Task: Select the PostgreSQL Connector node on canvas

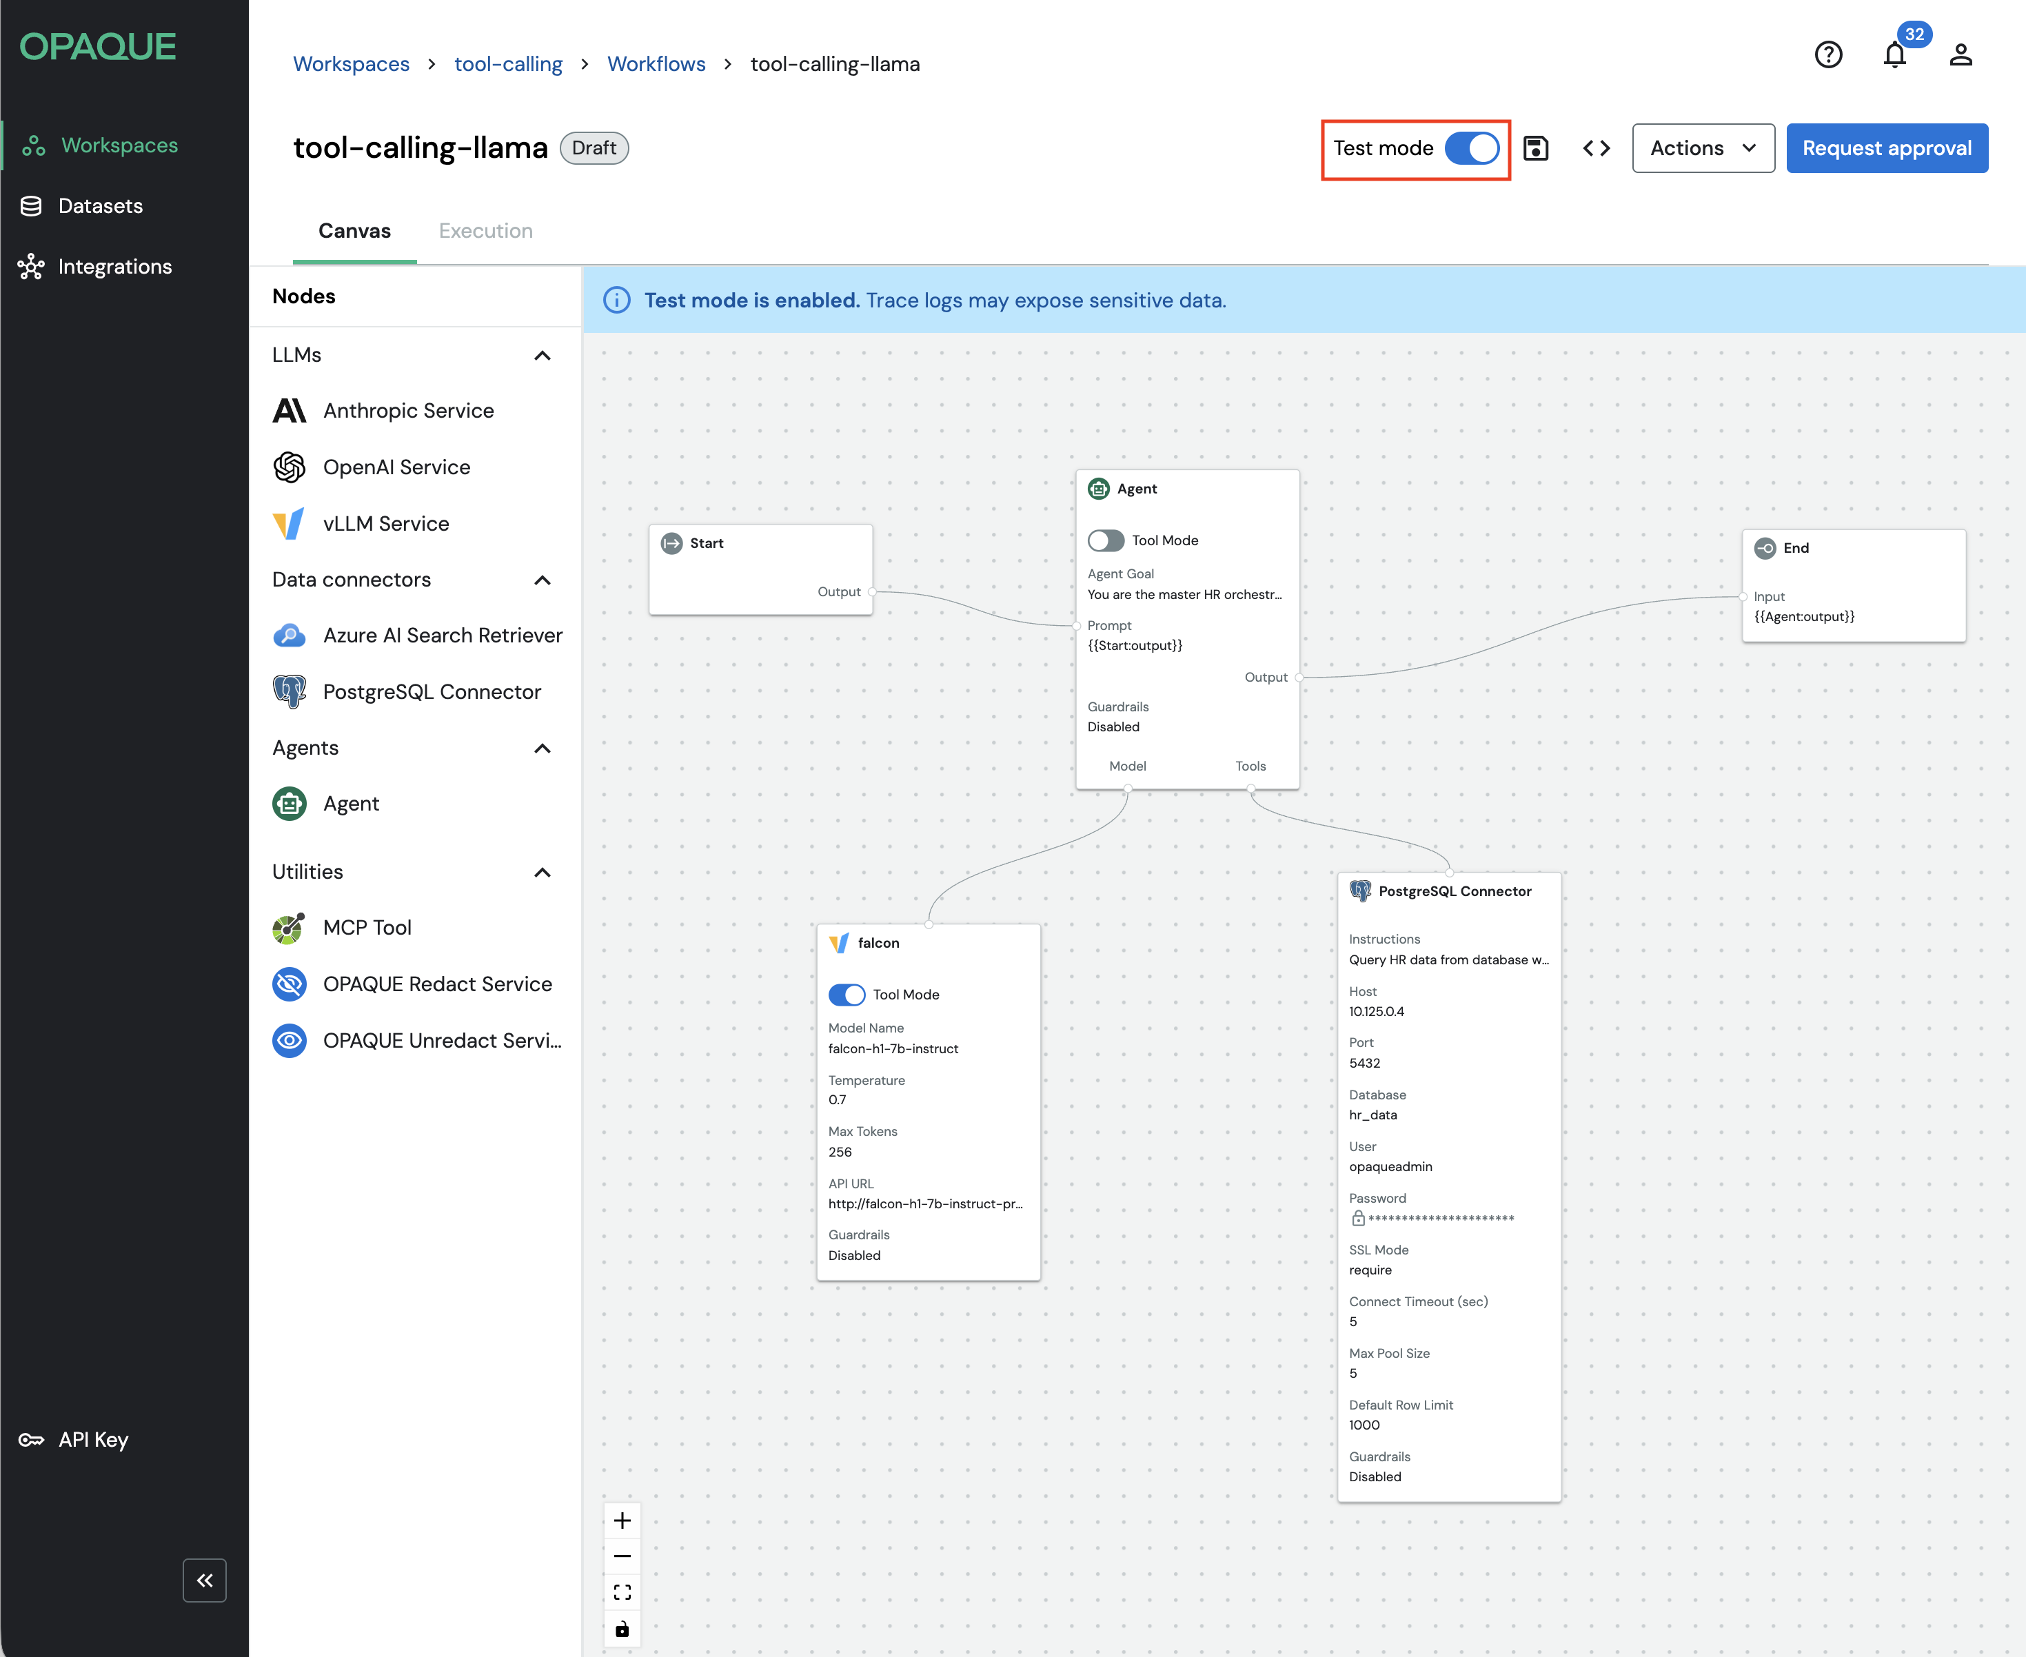Action: click(x=1453, y=891)
